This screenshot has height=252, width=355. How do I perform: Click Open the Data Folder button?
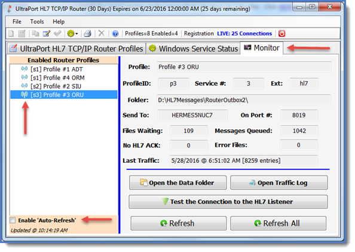[x=177, y=183]
